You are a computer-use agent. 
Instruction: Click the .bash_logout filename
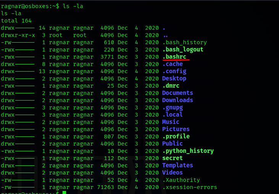tap(182, 50)
